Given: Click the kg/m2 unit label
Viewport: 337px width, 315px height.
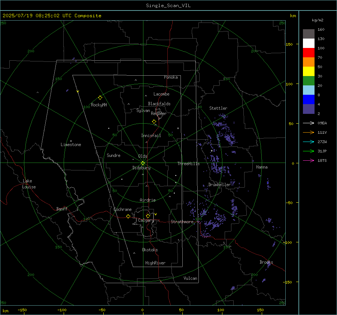Looking at the screenshot, I should coord(318,20).
